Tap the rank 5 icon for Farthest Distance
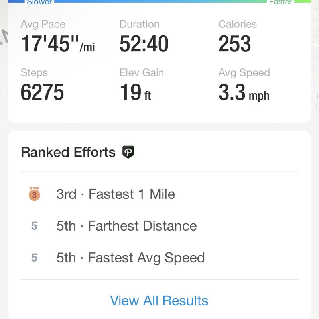 coord(34,226)
